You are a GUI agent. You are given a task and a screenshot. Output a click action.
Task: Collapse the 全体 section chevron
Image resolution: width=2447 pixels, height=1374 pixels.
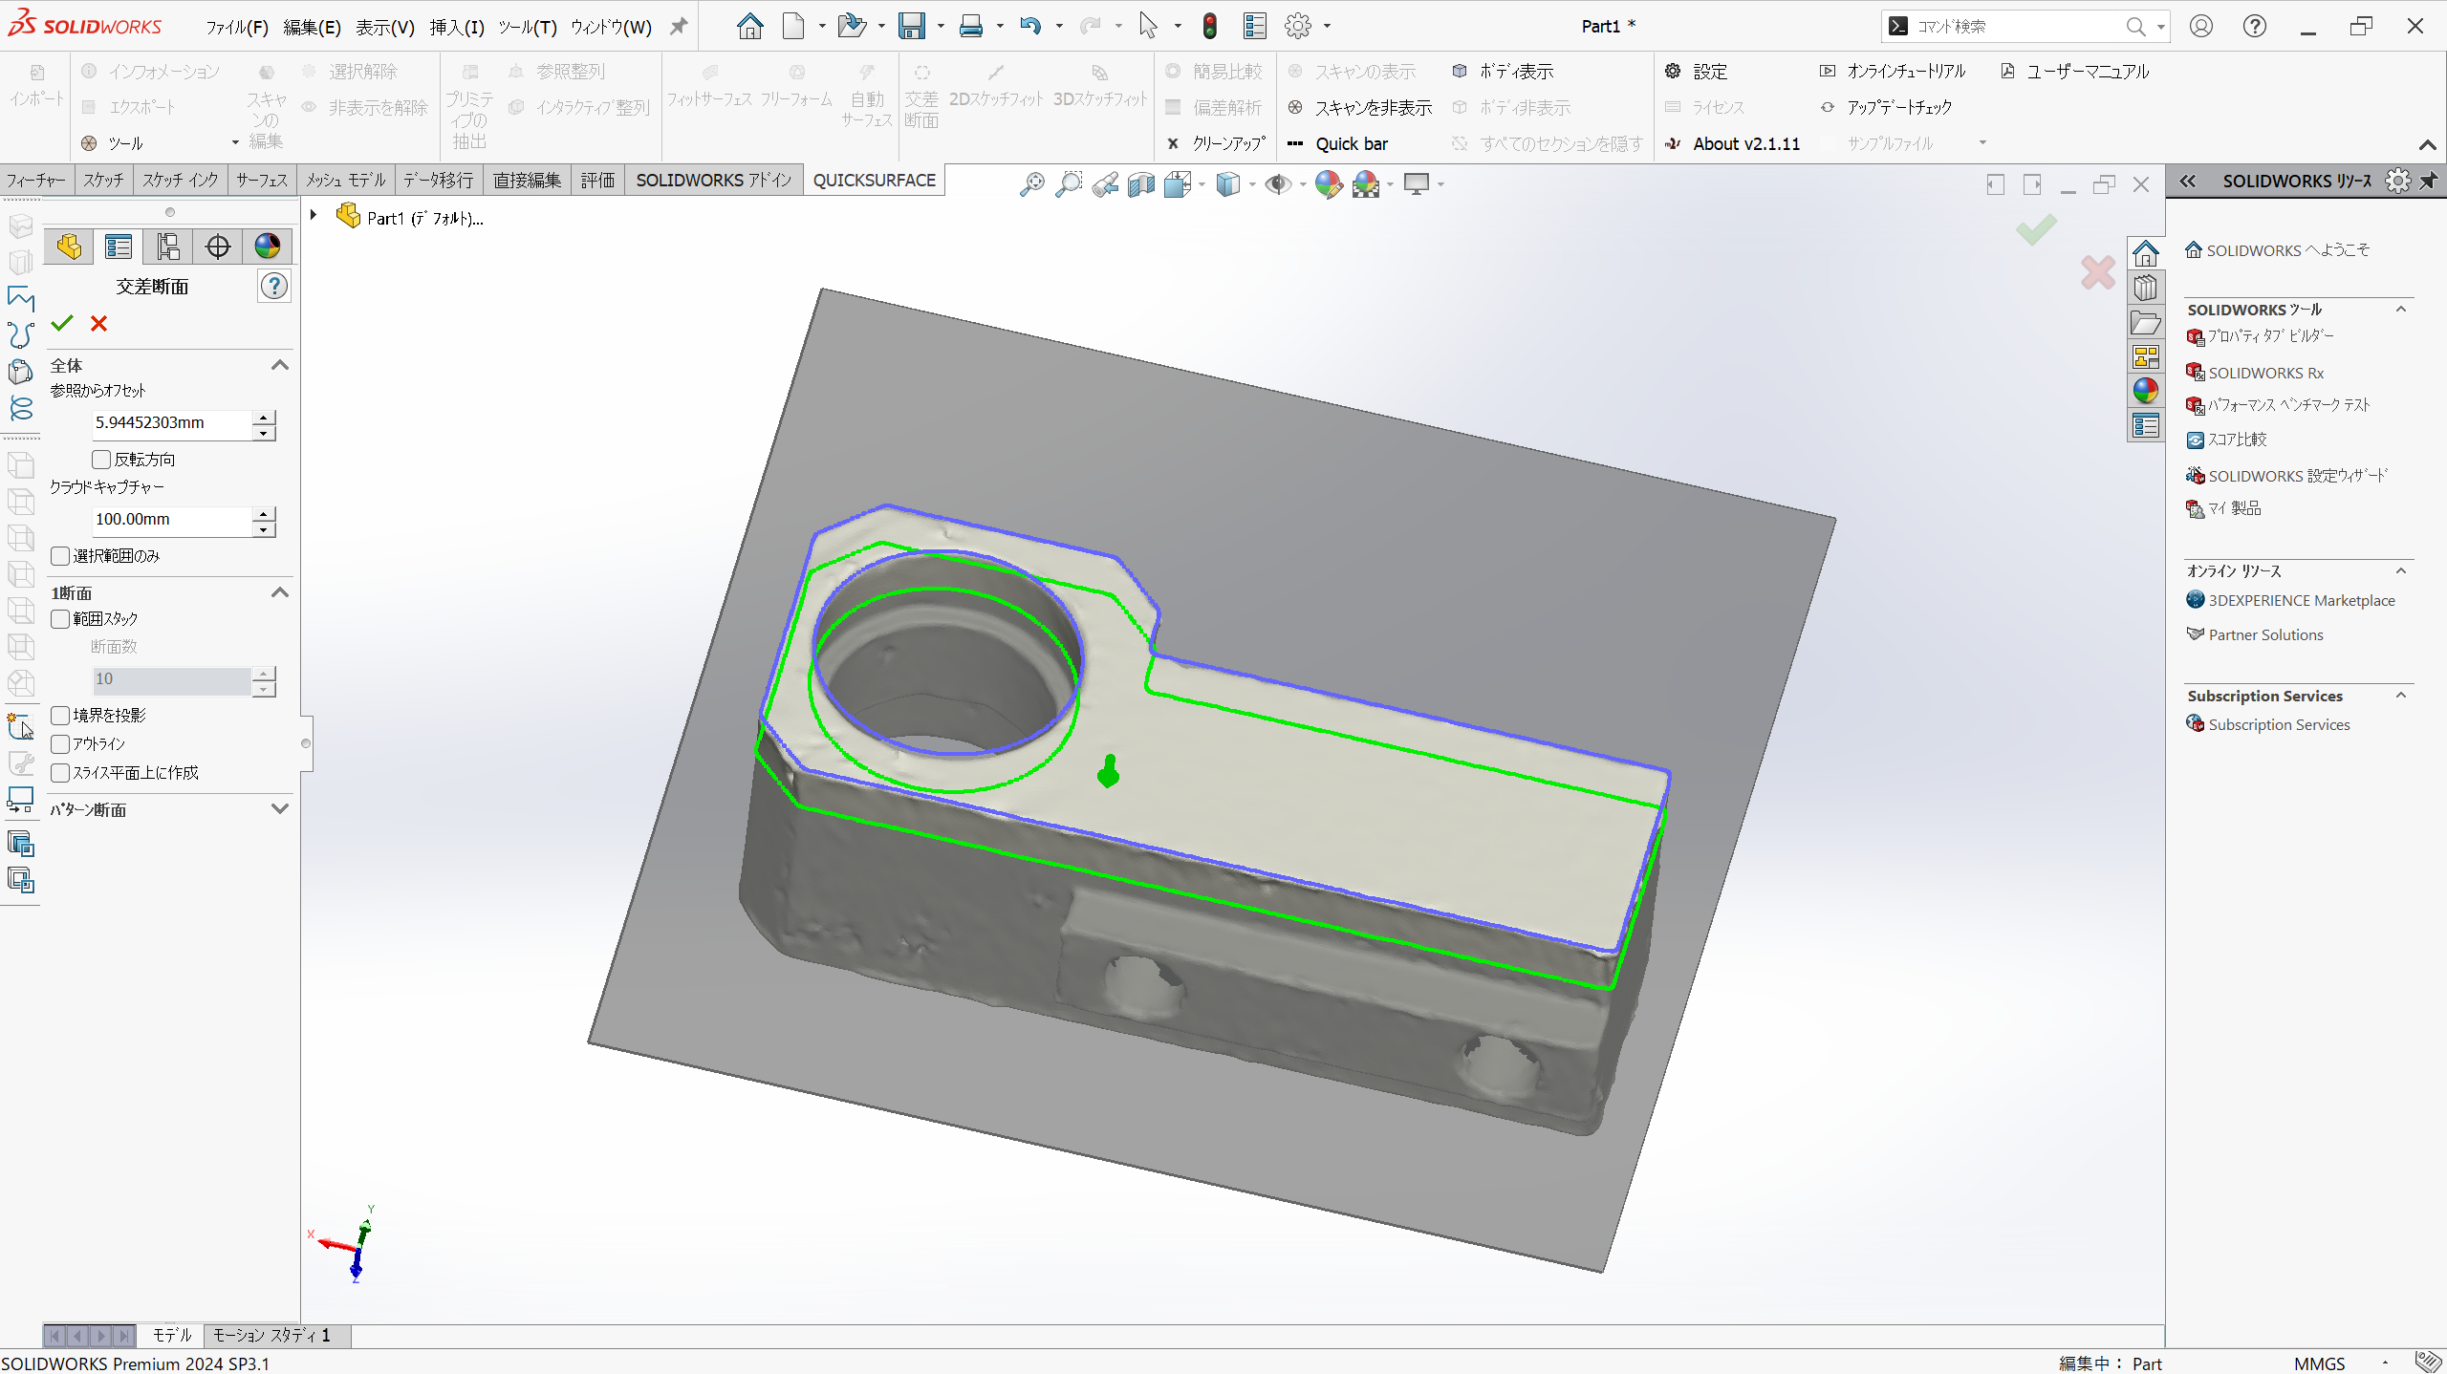[x=279, y=365]
